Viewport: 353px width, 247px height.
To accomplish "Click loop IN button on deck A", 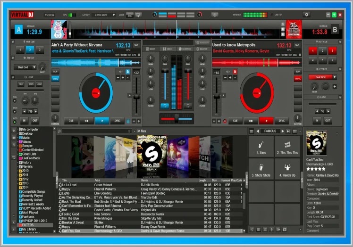I will tap(24, 121).
